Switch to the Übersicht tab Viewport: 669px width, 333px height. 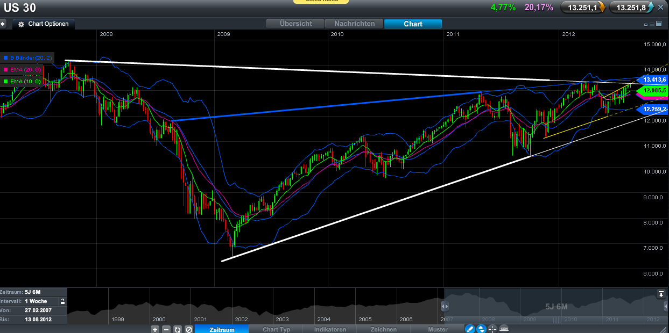[x=296, y=24]
